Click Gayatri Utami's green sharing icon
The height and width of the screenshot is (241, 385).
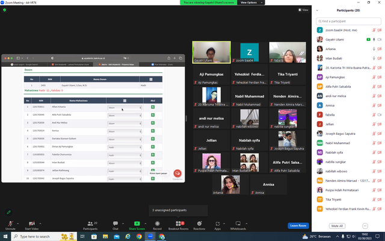click(x=368, y=39)
